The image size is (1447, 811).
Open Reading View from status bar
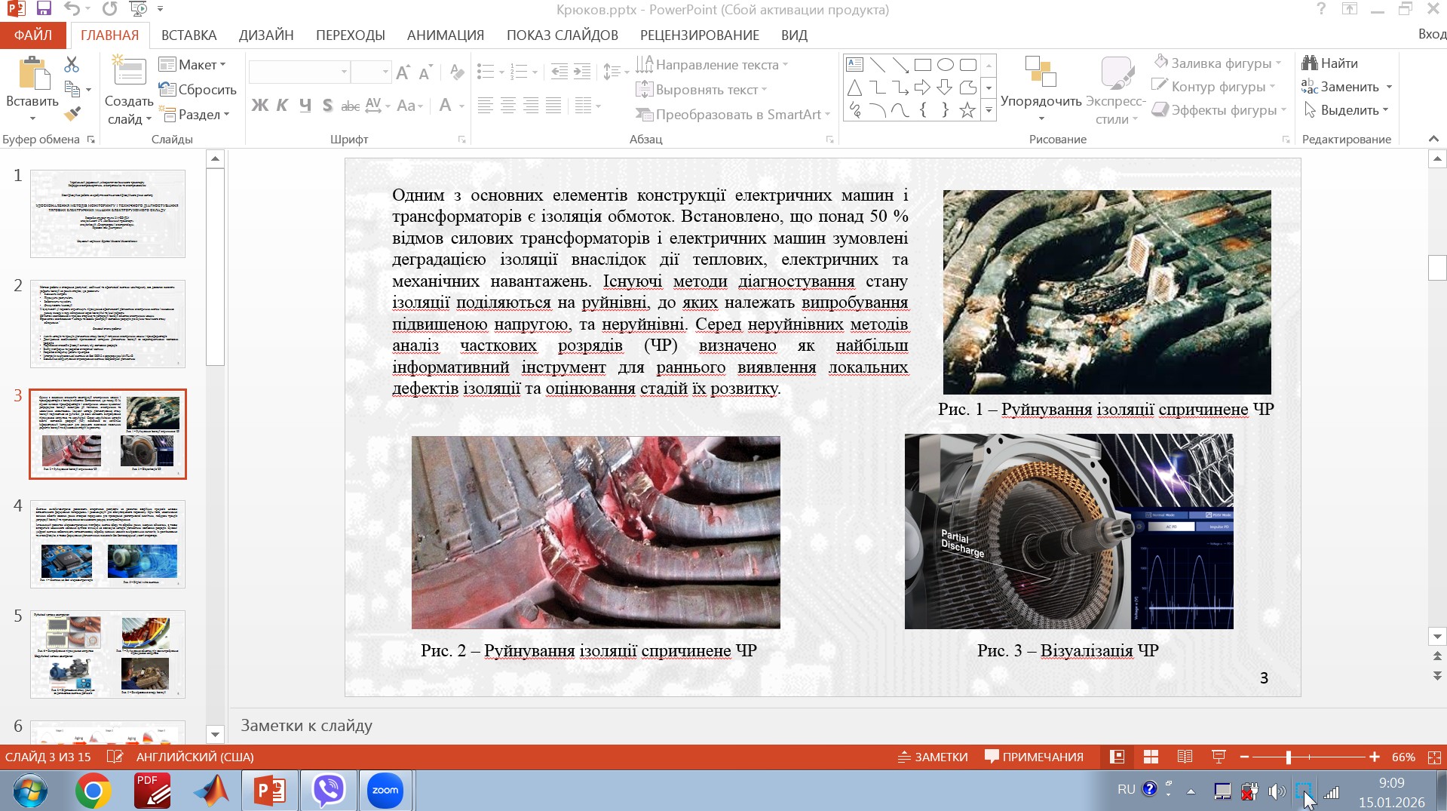(x=1185, y=757)
